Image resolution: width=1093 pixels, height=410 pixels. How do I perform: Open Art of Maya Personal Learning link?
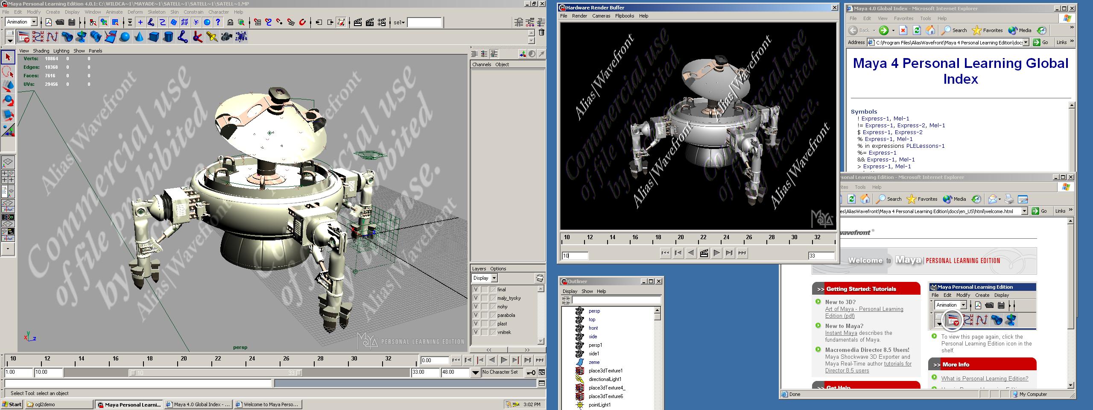click(864, 313)
